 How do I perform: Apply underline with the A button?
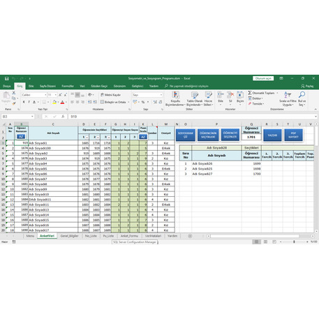(34, 102)
